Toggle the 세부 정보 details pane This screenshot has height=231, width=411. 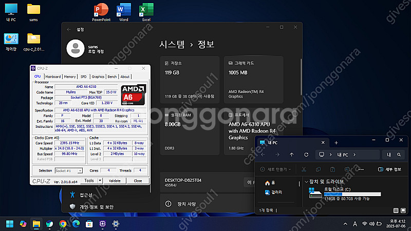(389, 169)
